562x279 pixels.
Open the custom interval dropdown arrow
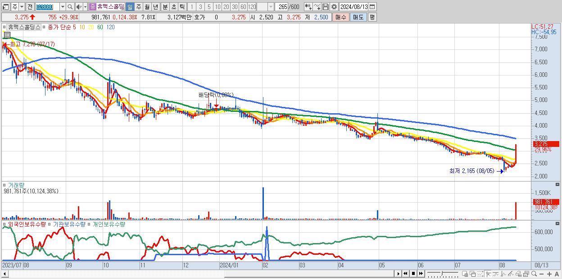point(271,7)
